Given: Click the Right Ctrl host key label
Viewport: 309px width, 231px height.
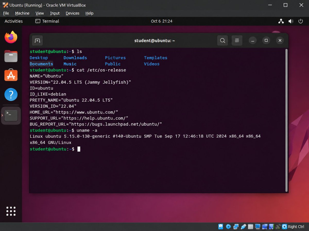Looking at the screenshot, I should tap(296, 227).
